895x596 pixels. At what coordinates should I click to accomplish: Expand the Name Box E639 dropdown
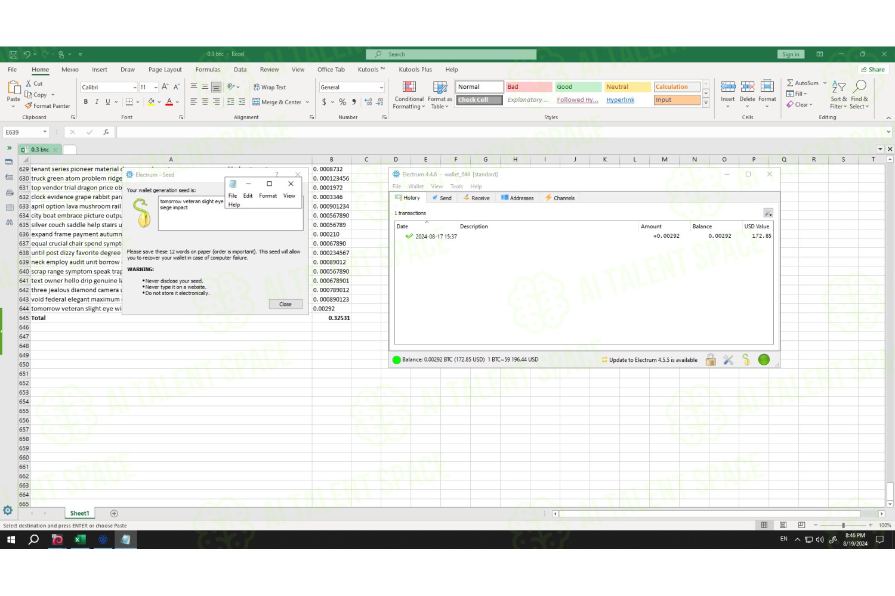tap(45, 132)
